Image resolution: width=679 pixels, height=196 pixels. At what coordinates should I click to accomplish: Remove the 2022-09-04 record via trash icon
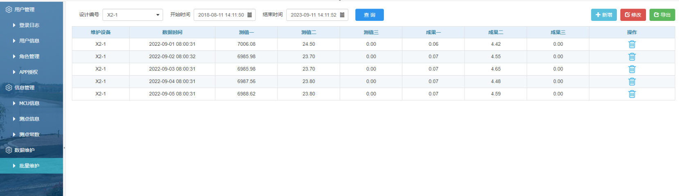pos(632,82)
